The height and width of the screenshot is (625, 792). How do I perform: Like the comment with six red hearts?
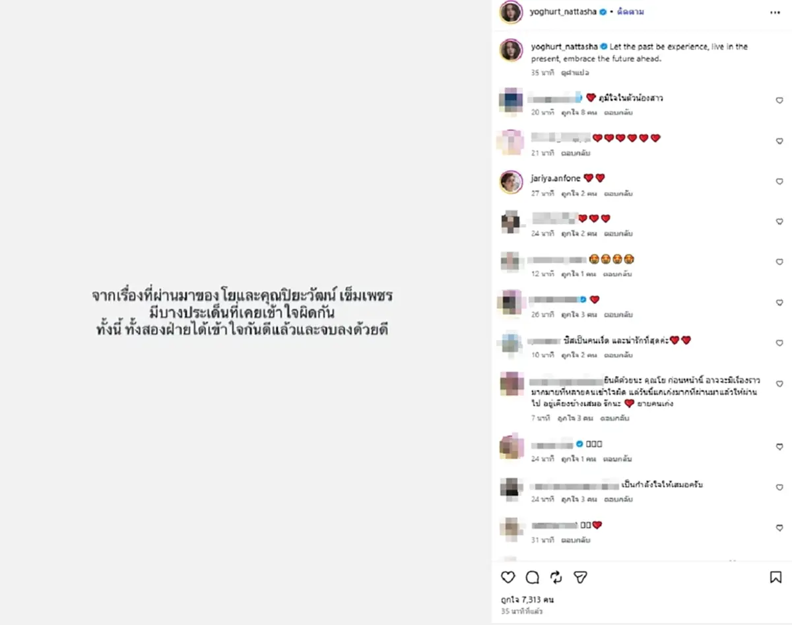pos(779,142)
